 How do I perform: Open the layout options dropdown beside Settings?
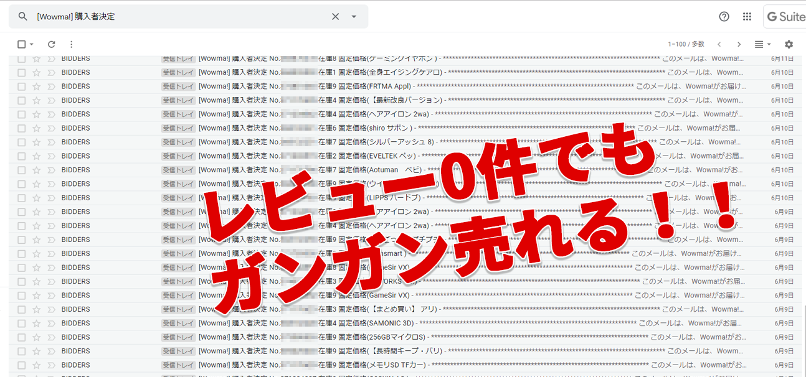(763, 44)
